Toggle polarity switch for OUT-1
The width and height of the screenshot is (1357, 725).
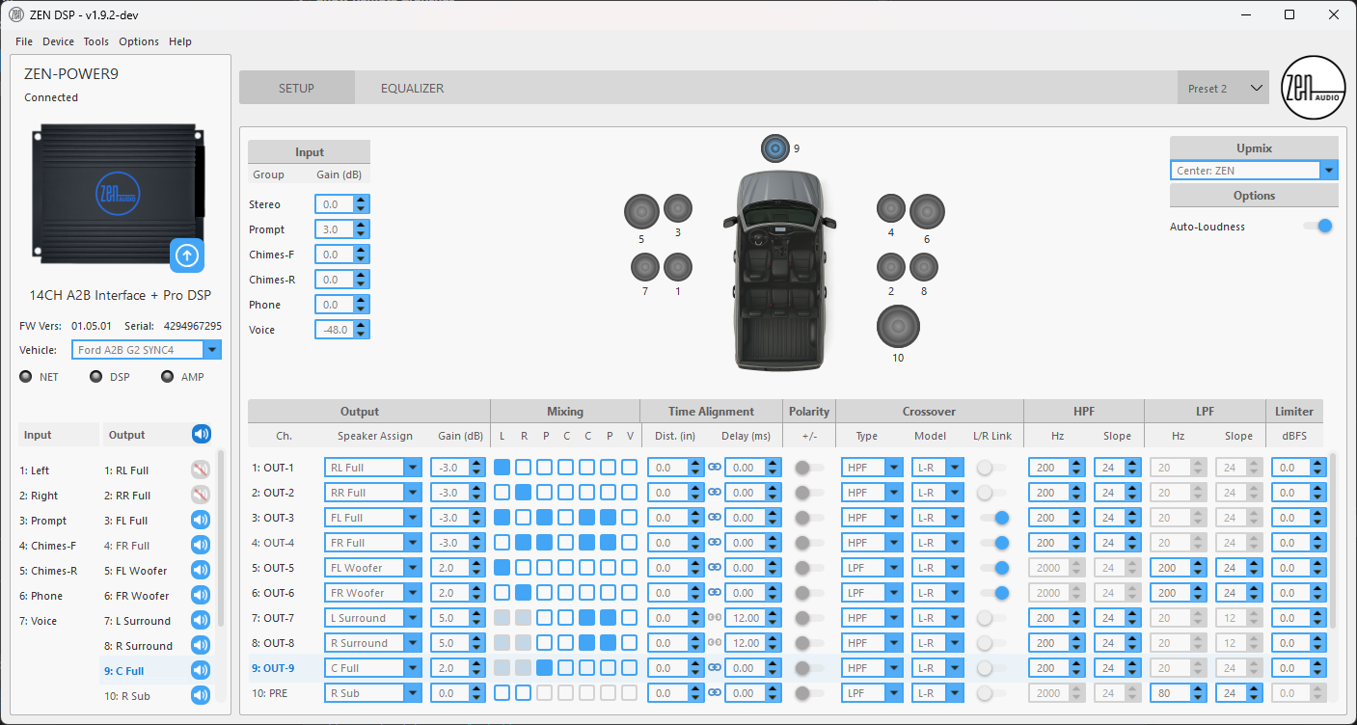click(x=809, y=468)
